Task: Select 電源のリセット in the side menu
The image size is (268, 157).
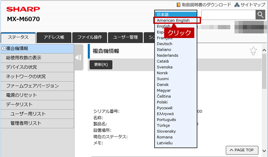Action: tap(37, 95)
